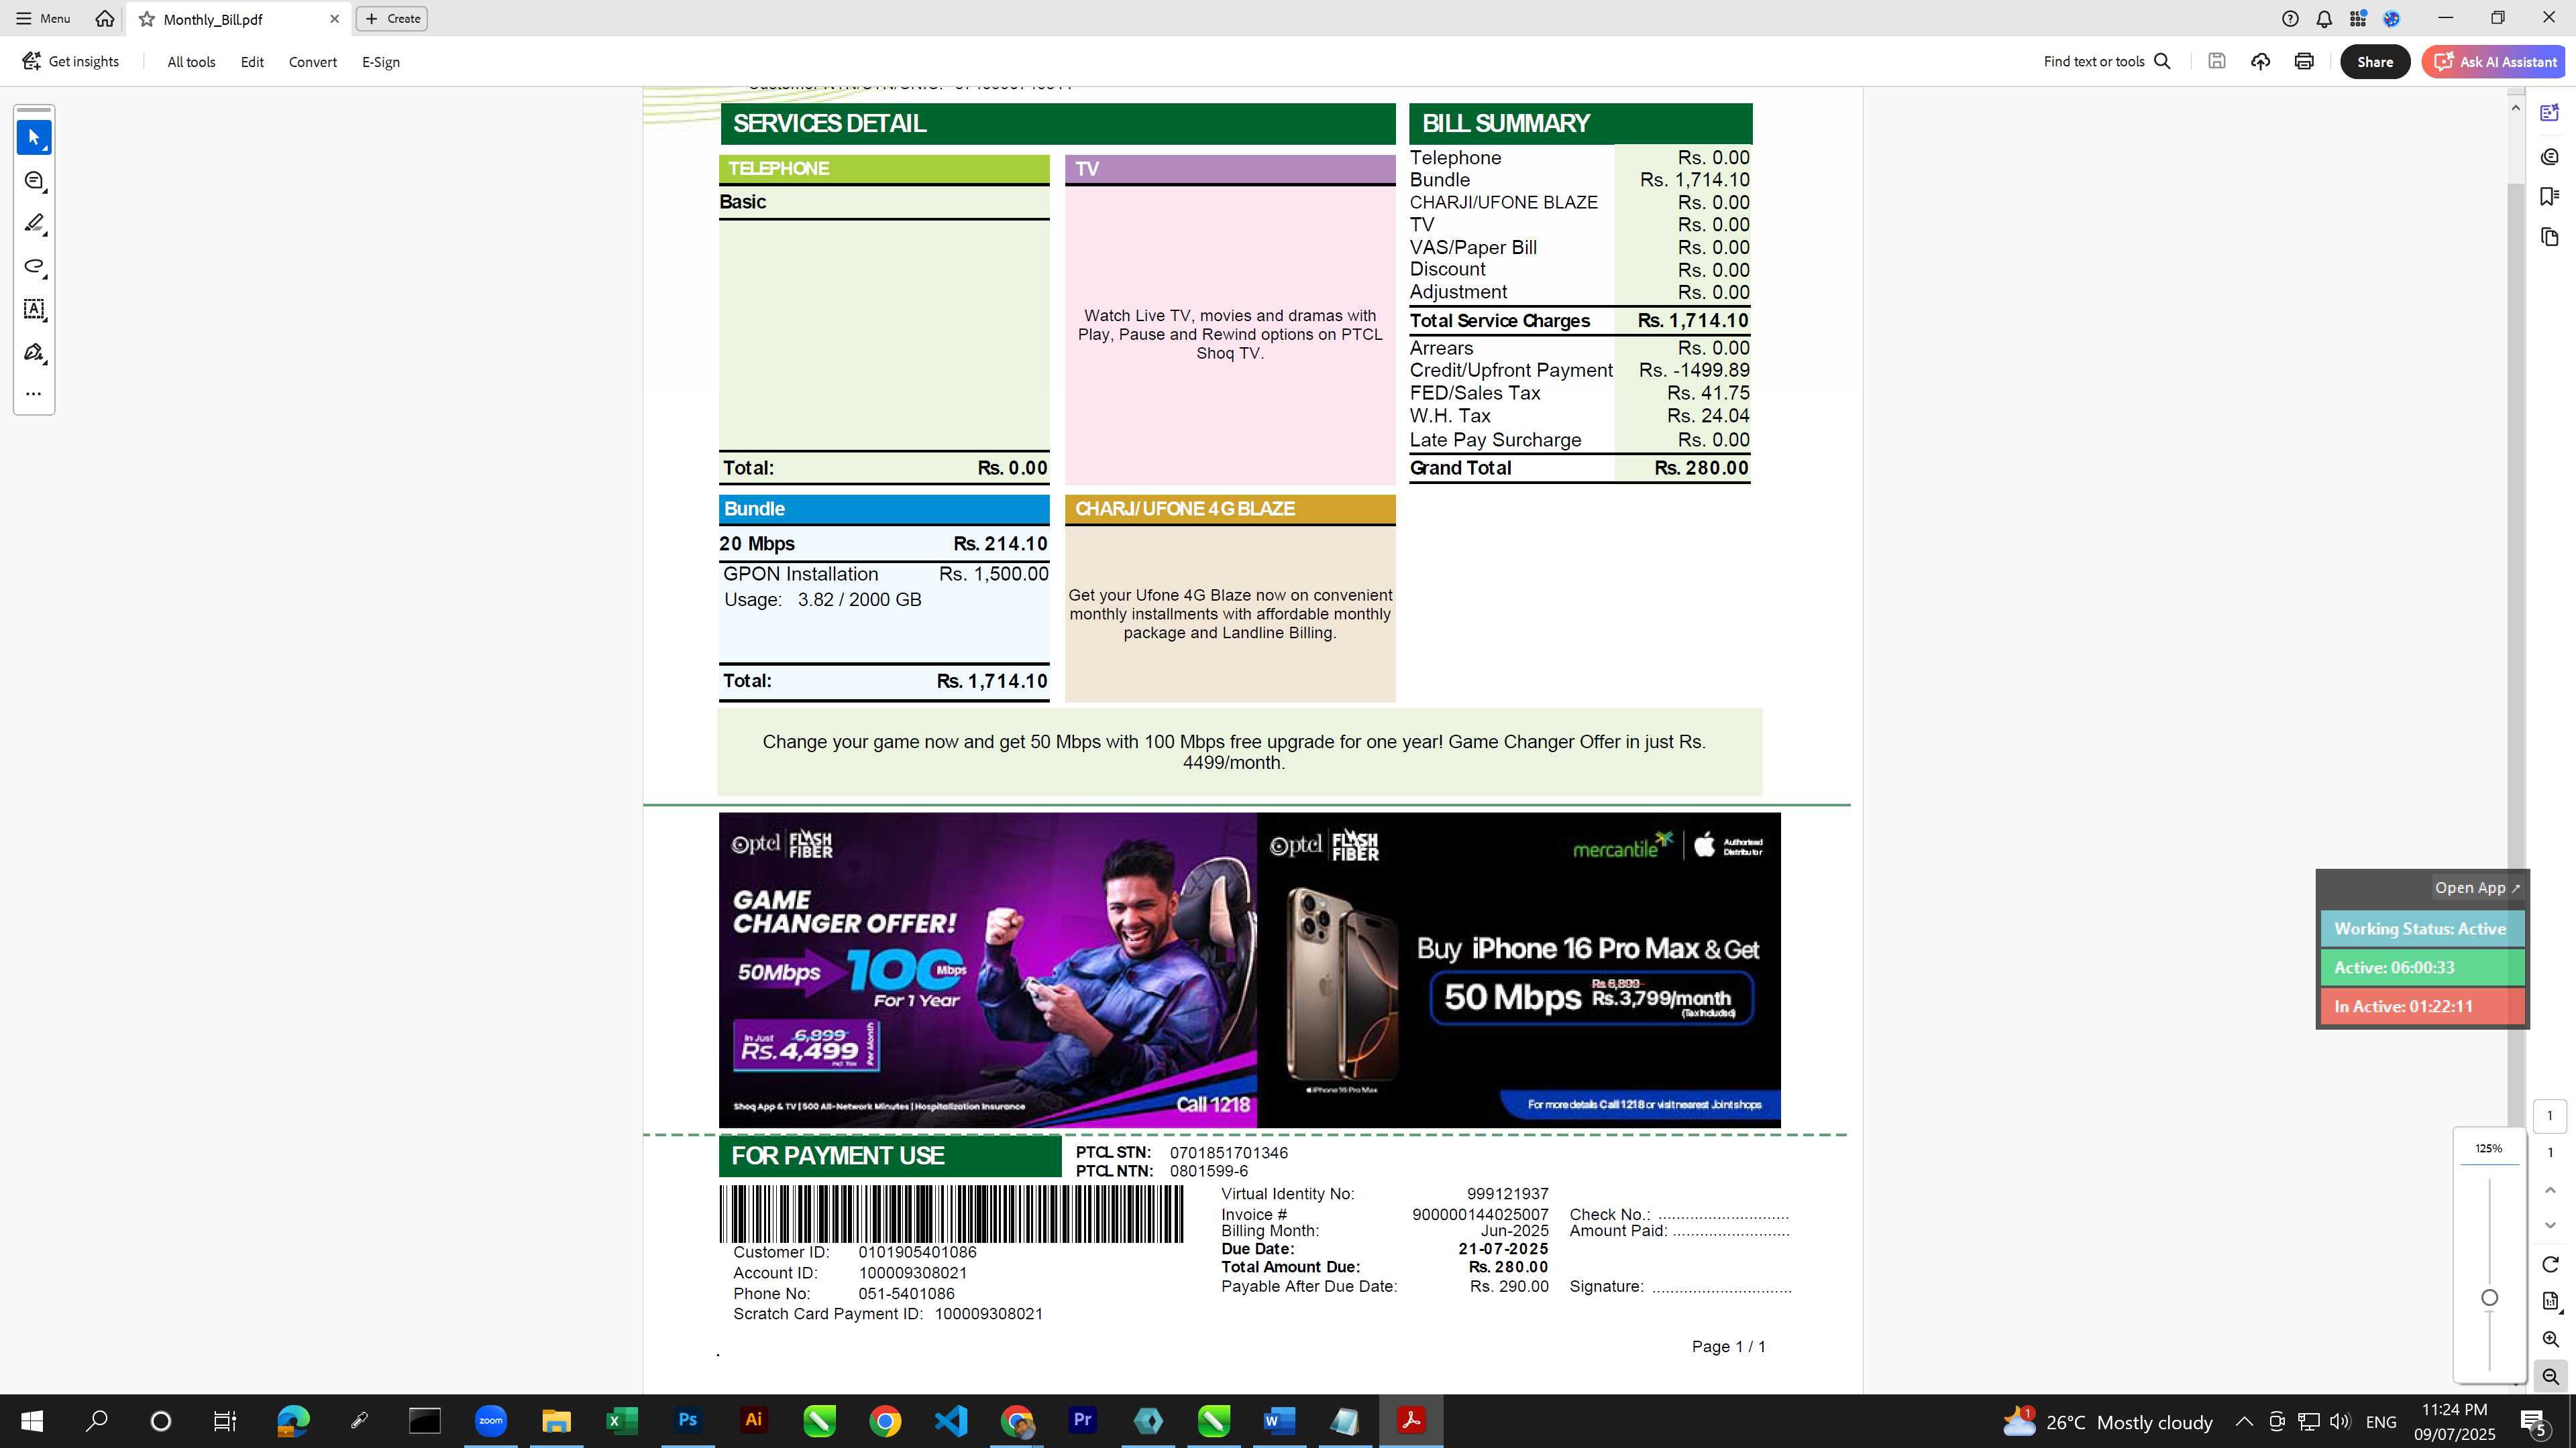Open the main Menu
Viewport: 2576px width, 1448px height.
pyautogui.click(x=43, y=19)
